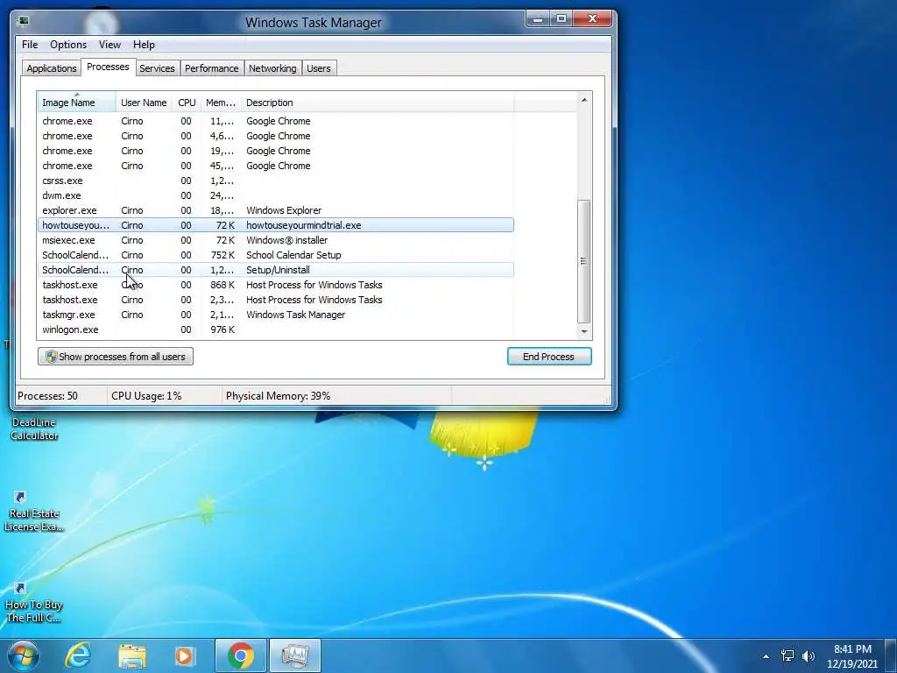Select taskhost.exe row with 868 K

click(276, 285)
